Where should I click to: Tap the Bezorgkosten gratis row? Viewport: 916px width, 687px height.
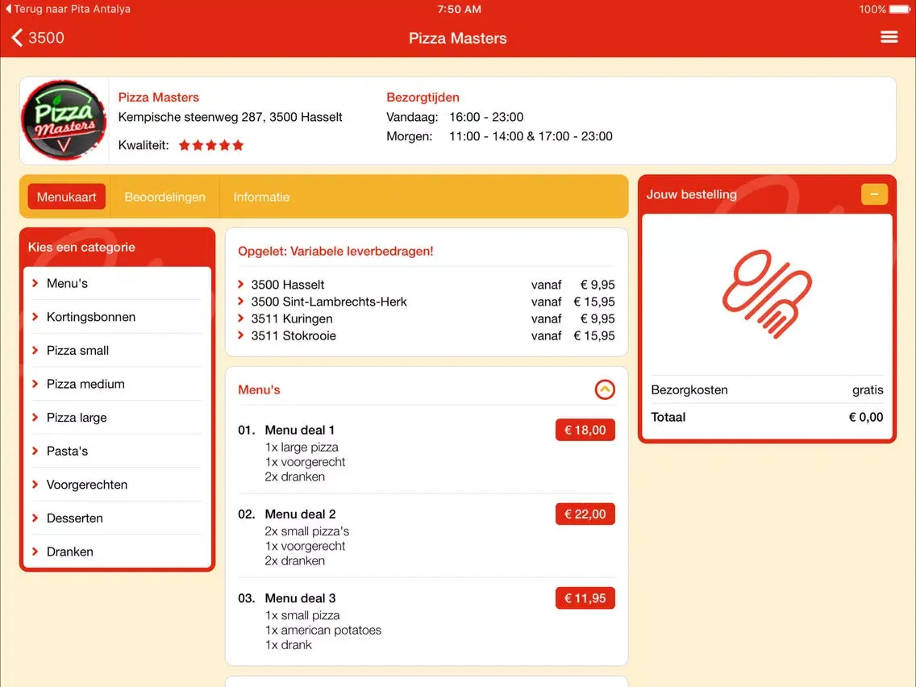(x=767, y=389)
